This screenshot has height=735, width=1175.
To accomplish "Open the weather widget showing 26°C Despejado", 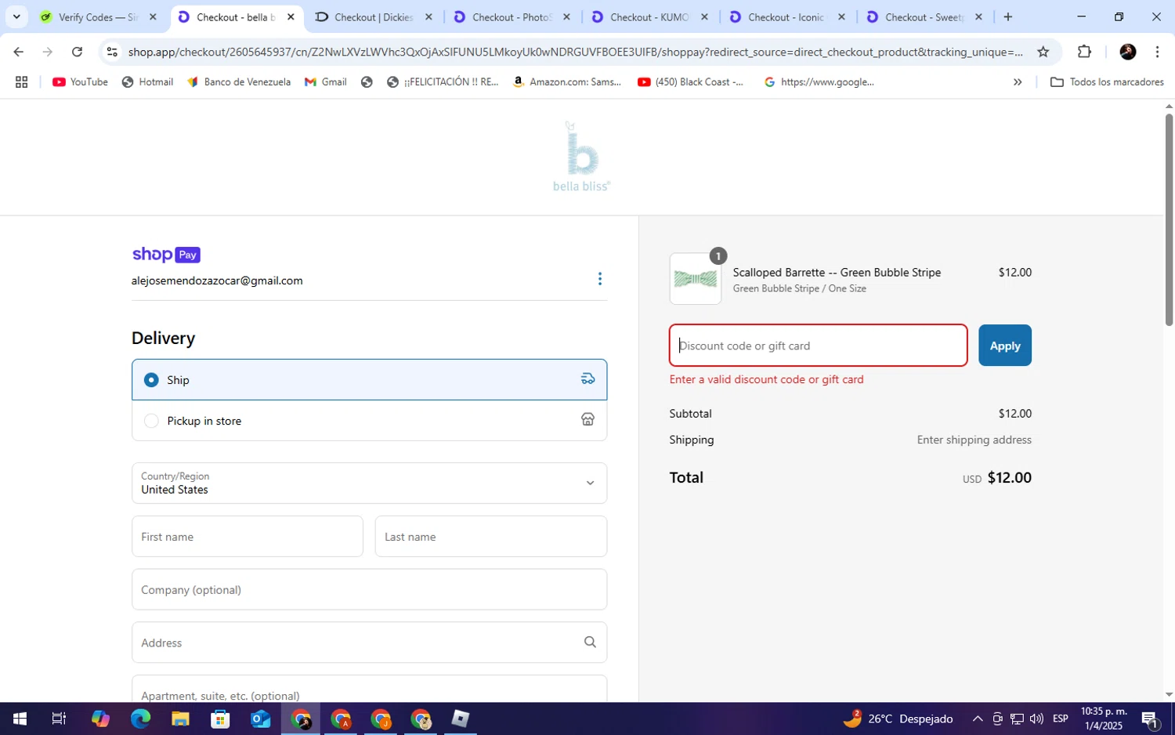I will 898,719.
